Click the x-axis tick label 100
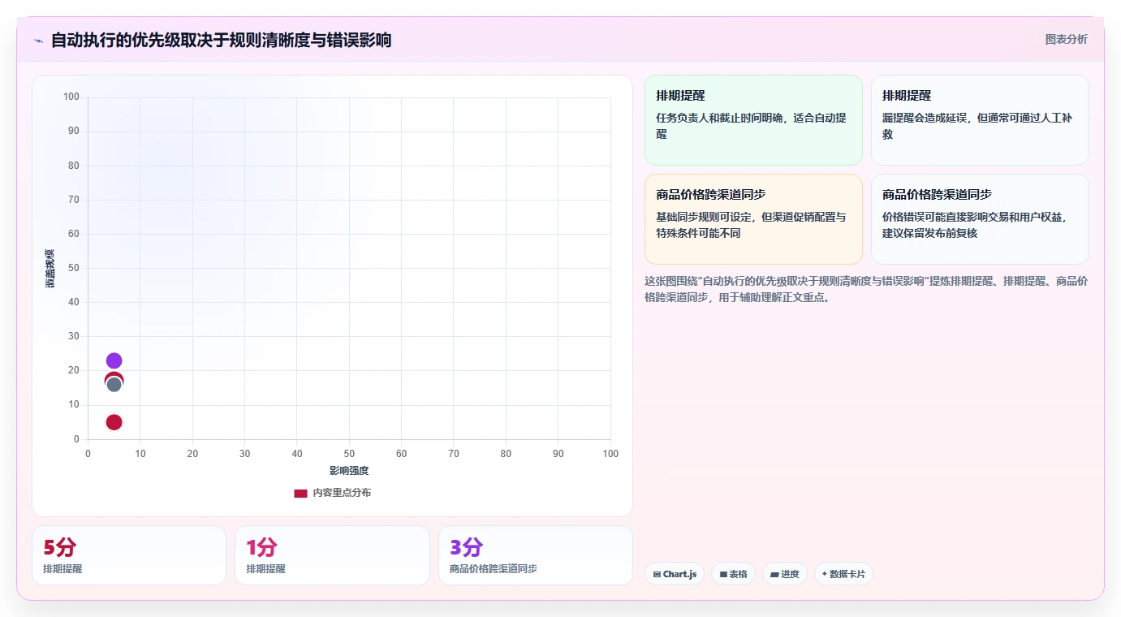1121x617 pixels. (x=610, y=454)
